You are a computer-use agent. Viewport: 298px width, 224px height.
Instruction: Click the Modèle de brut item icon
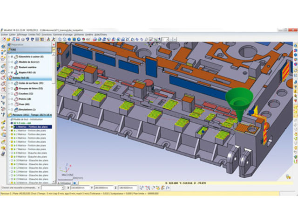(16, 62)
